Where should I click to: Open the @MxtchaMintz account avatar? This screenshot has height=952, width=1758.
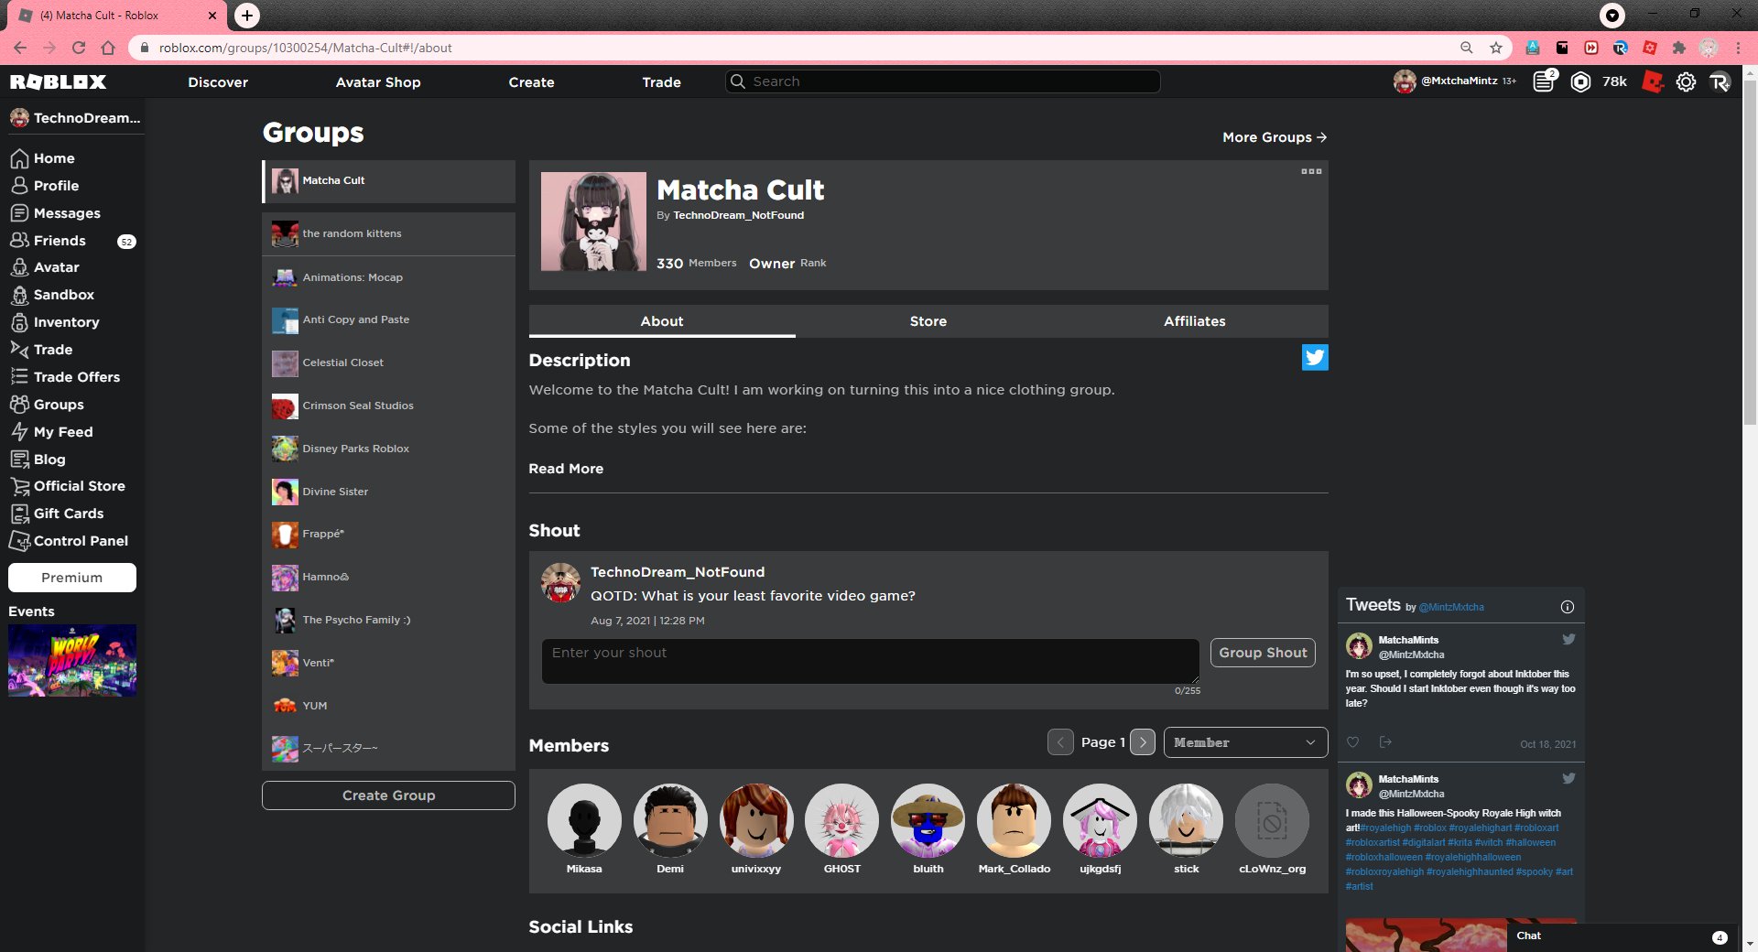click(1405, 81)
